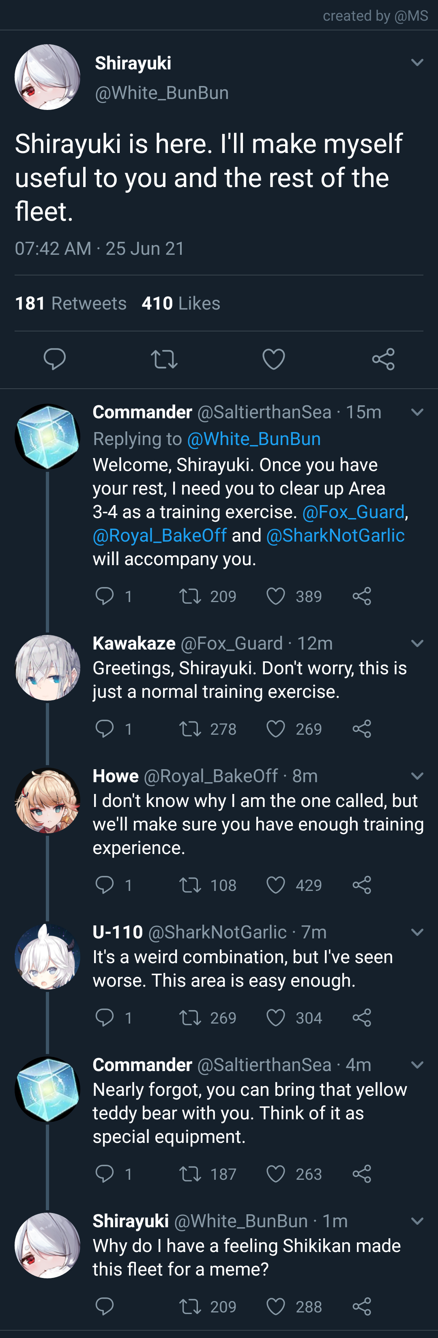Like Shirayuki's final meme reply

(x=275, y=1307)
